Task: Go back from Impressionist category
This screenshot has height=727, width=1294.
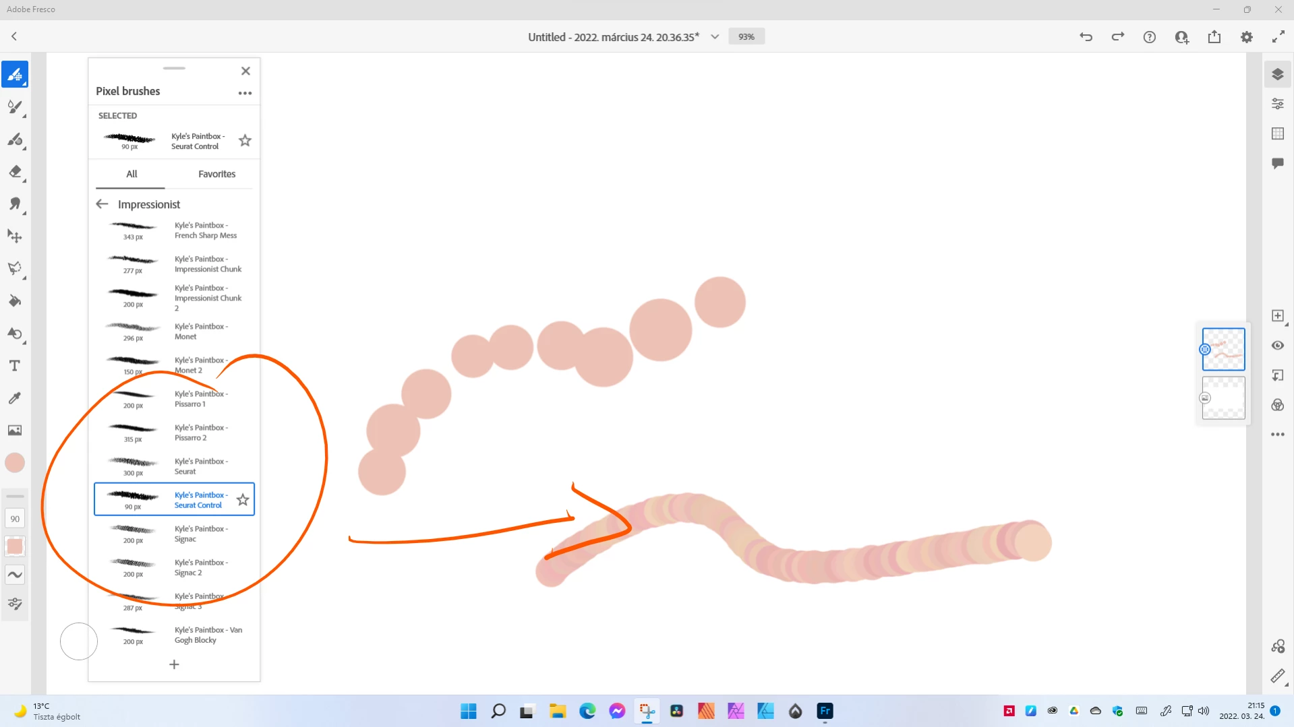Action: (x=102, y=204)
